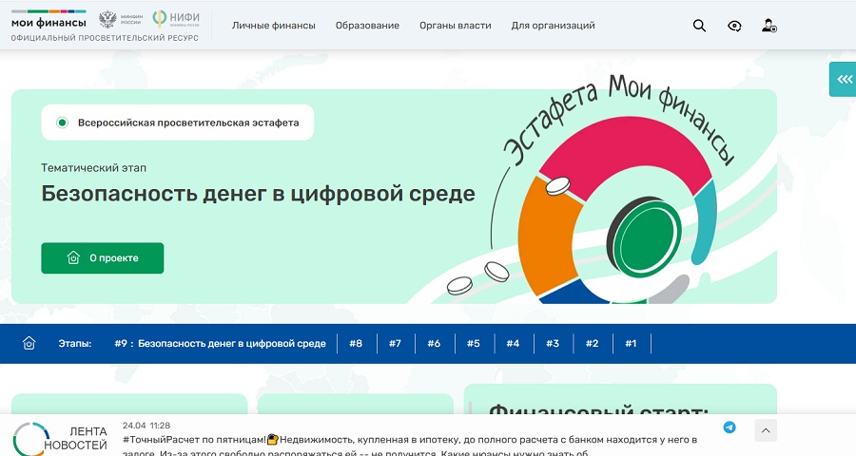Expand the side panel with triple-arrow tab
The width and height of the screenshot is (856, 456).
[x=843, y=80]
